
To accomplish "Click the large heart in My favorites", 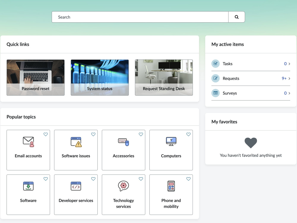I will 251,143.
